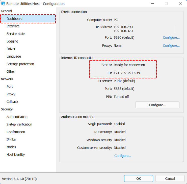This screenshot has width=187, height=184.
Task: Open the Network Proxy settings
Action: (x=11, y=94)
